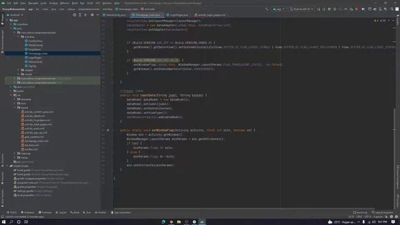Click the warnings indicator in editor corner
The image size is (400, 225).
[x=380, y=21]
